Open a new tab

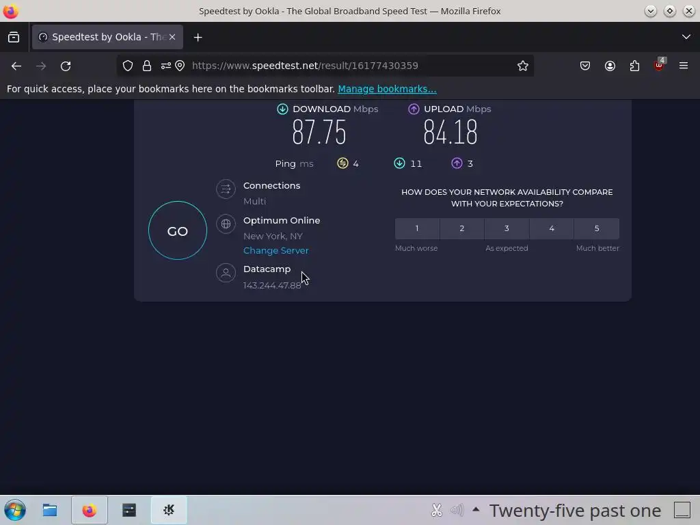198,37
